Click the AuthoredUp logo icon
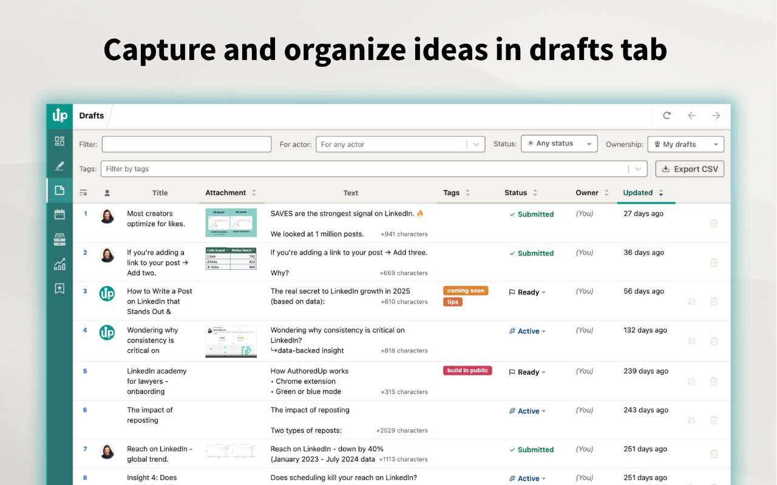This screenshot has width=777, height=485. pos(59,115)
